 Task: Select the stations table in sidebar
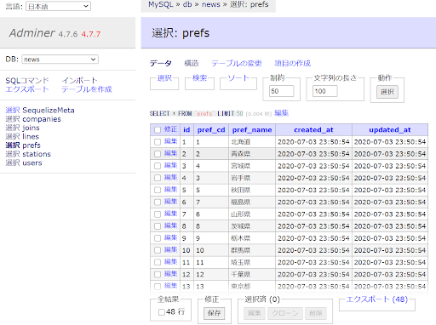[x=37, y=154]
